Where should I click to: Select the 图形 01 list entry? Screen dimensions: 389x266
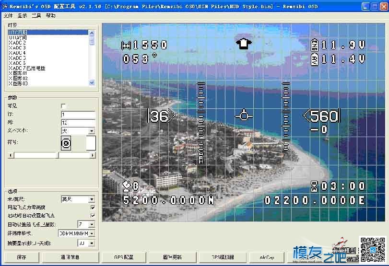[48, 73]
